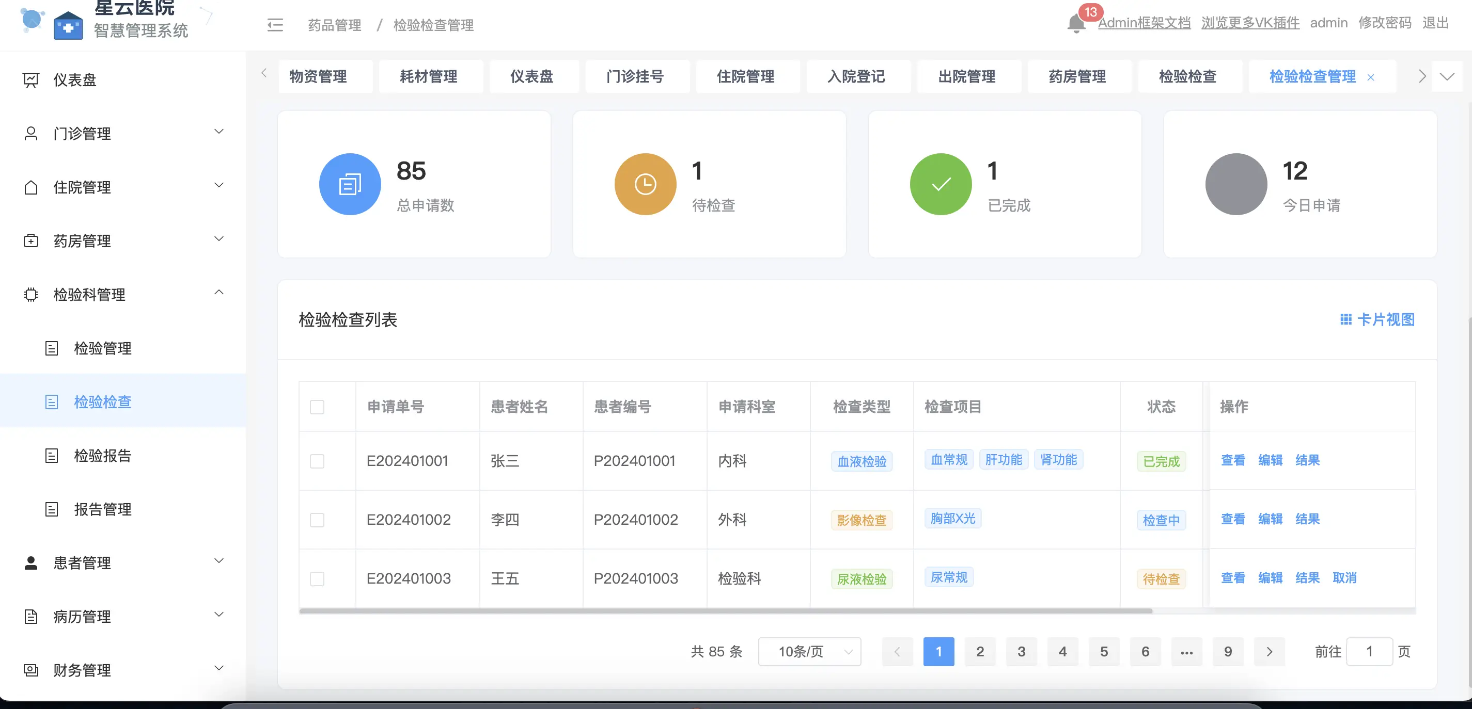This screenshot has height=709, width=1472.
Task: Check the row for E202401001
Action: click(317, 461)
